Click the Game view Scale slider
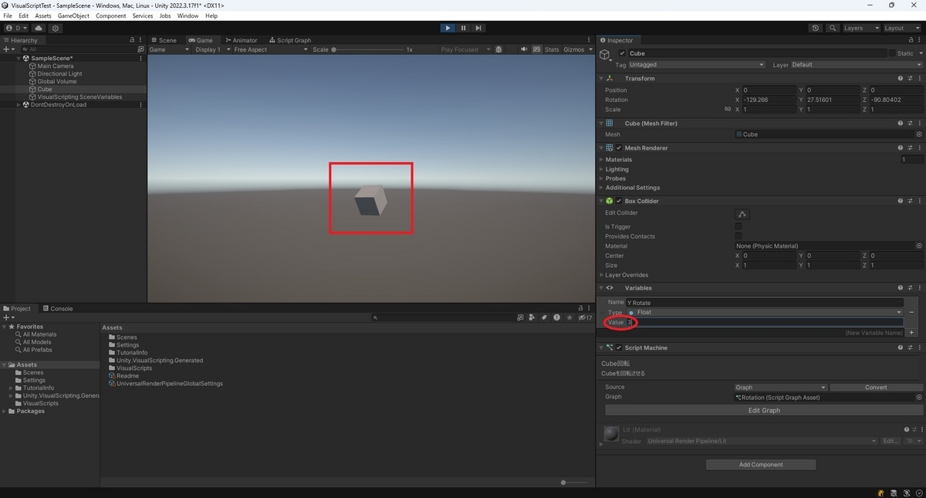Screen dimensions: 926x498 pos(369,49)
